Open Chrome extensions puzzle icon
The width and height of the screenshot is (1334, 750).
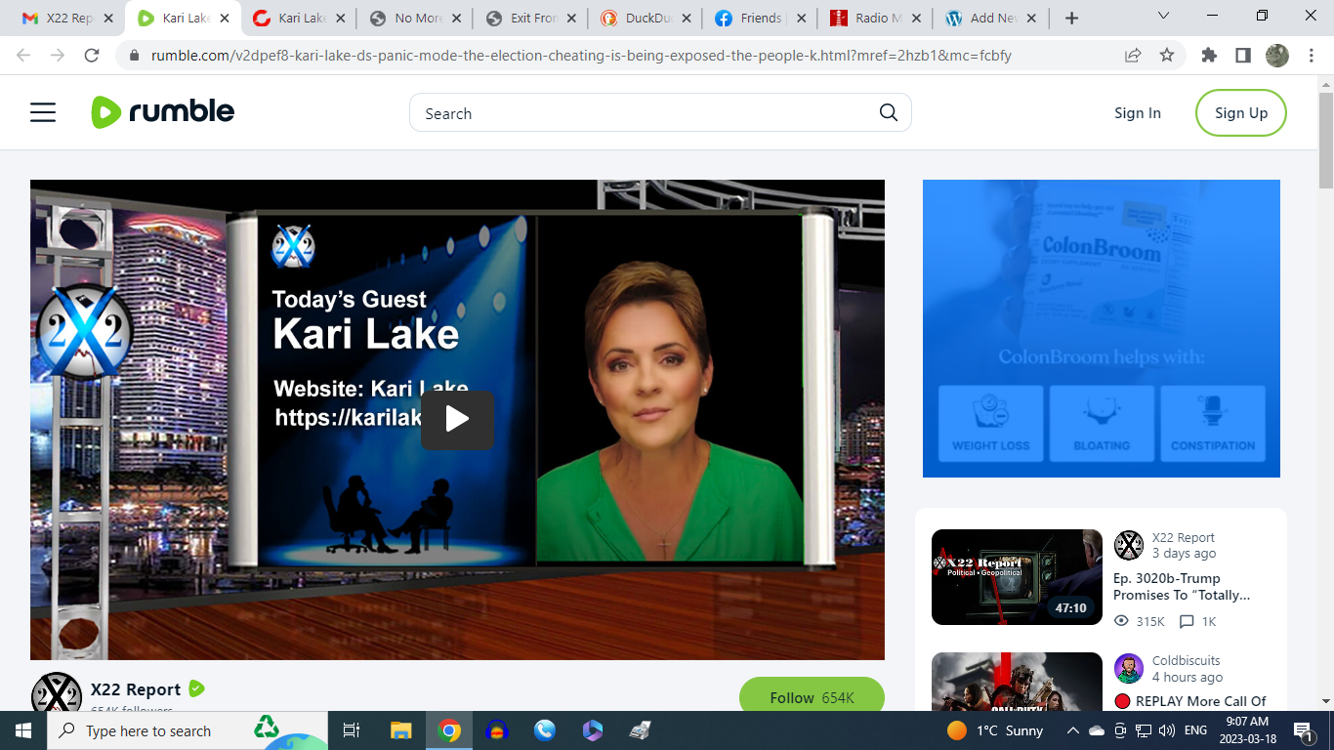coord(1209,56)
